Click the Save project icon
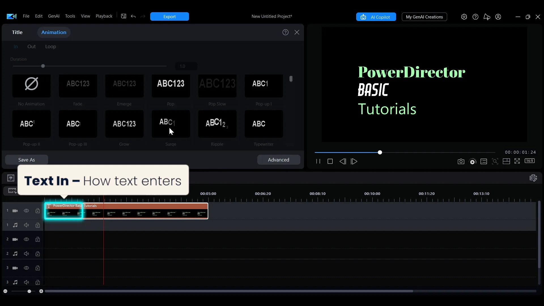The height and width of the screenshot is (306, 544). pyautogui.click(x=124, y=16)
